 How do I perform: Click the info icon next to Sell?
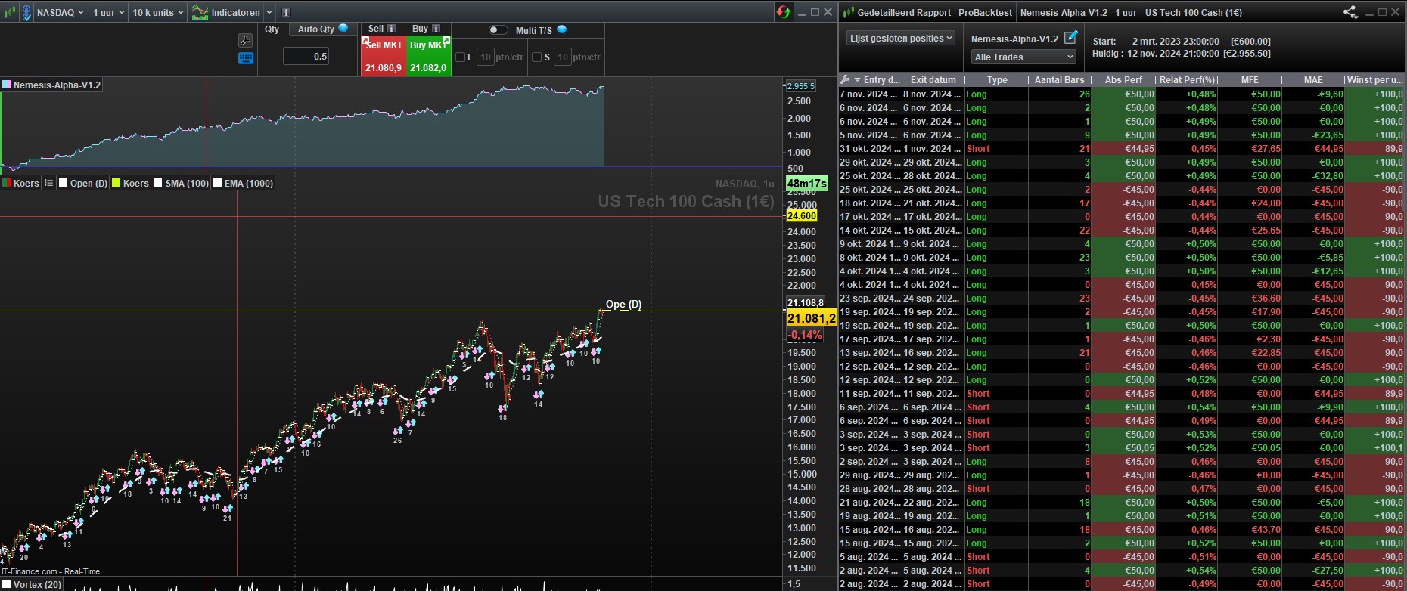[391, 29]
